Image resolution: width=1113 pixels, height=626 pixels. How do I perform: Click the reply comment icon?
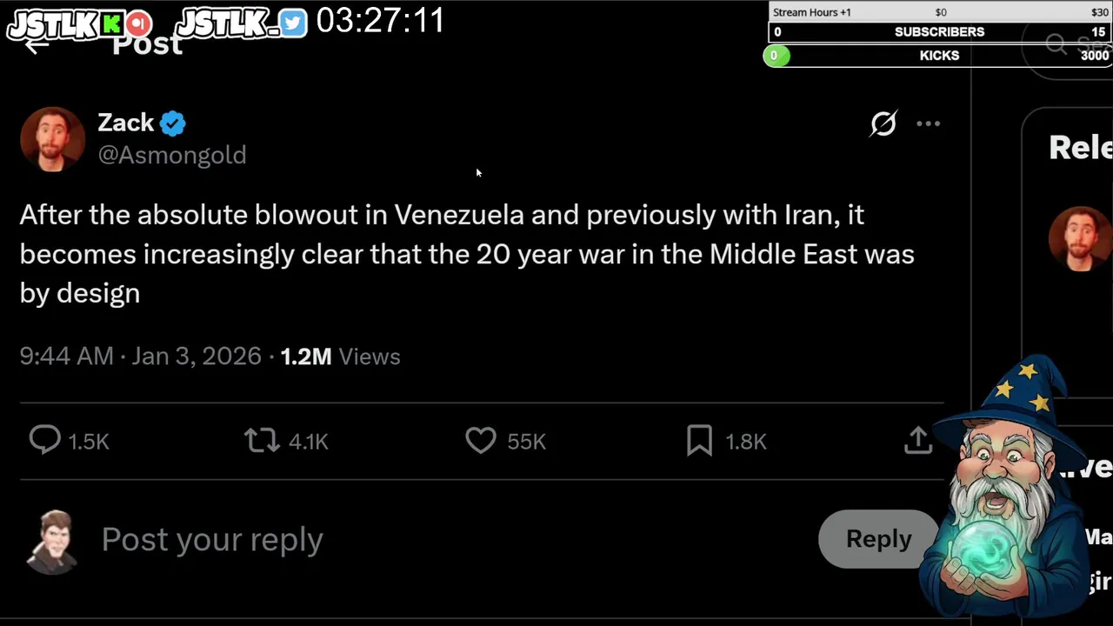(44, 441)
